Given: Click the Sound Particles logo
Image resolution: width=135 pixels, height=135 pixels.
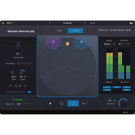Looking at the screenshot, I should click(21, 31).
